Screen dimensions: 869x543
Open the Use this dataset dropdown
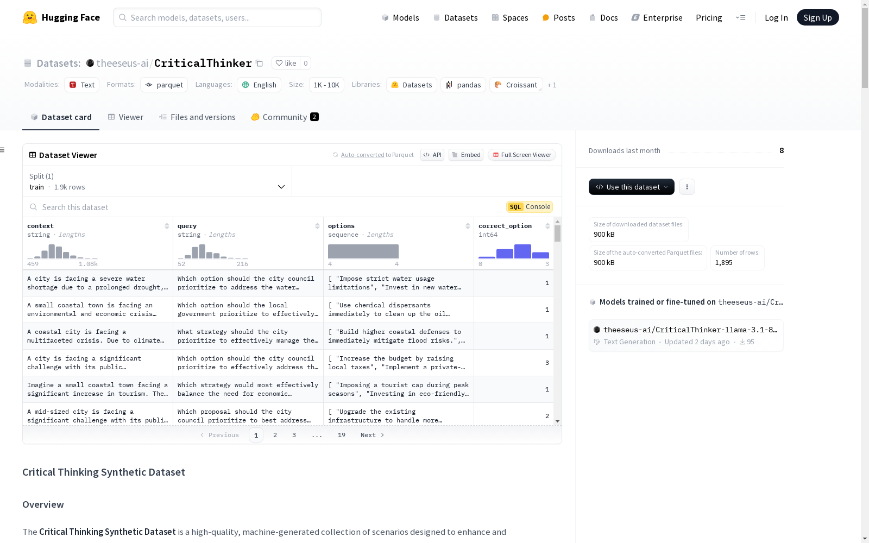click(632, 187)
